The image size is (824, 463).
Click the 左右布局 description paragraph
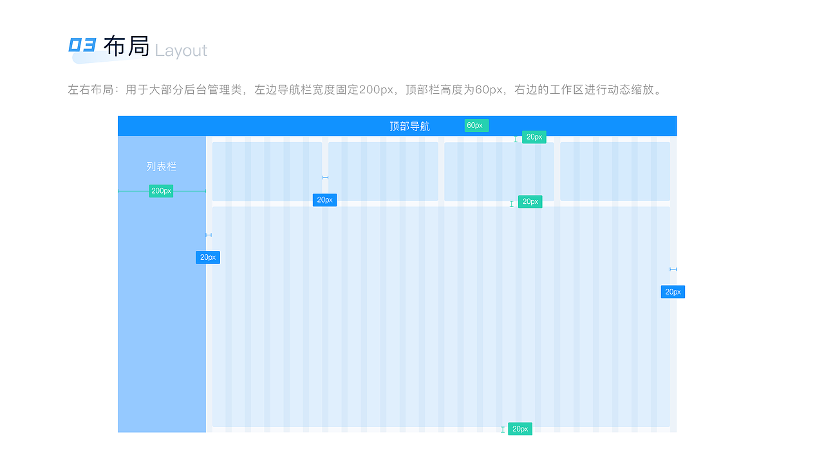[x=365, y=90]
